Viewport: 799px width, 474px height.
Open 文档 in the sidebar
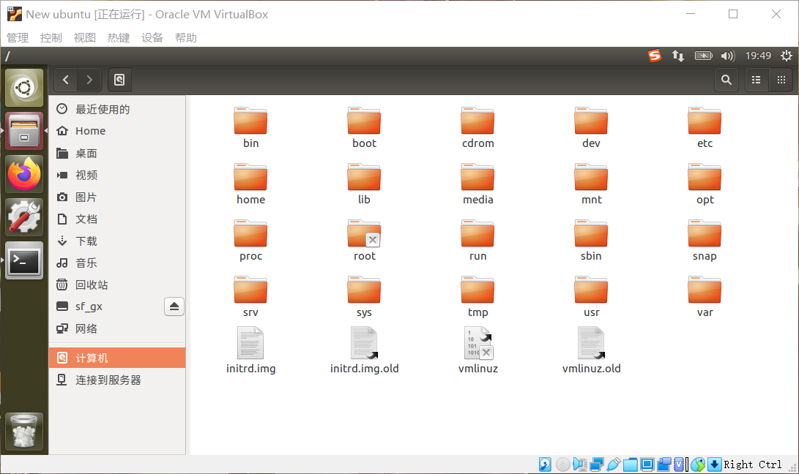point(117,219)
